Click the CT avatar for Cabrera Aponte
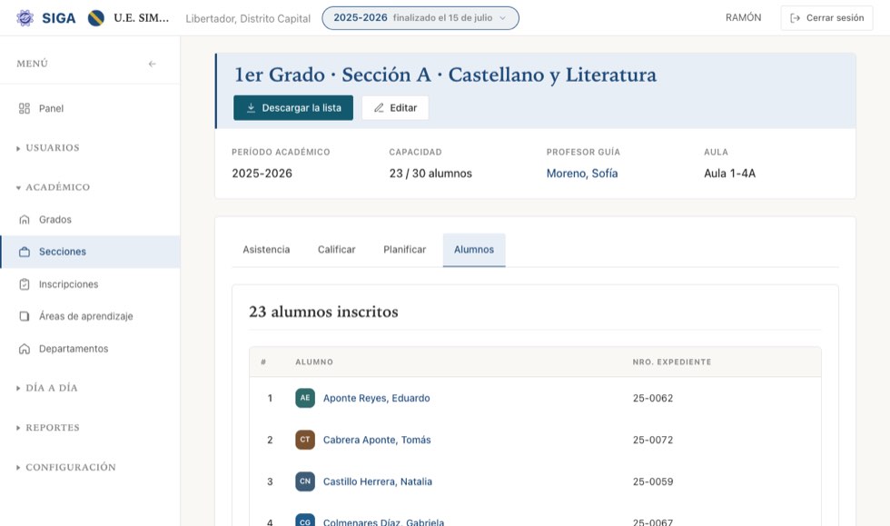This screenshot has height=526, width=890. (305, 440)
